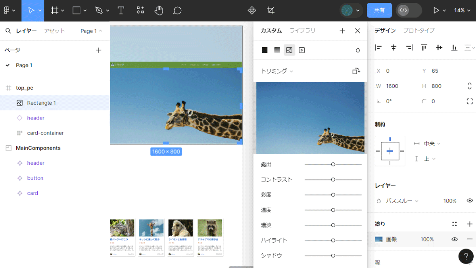Adjust the 露出 exposure slider
The height and width of the screenshot is (268, 476).
[x=333, y=164]
